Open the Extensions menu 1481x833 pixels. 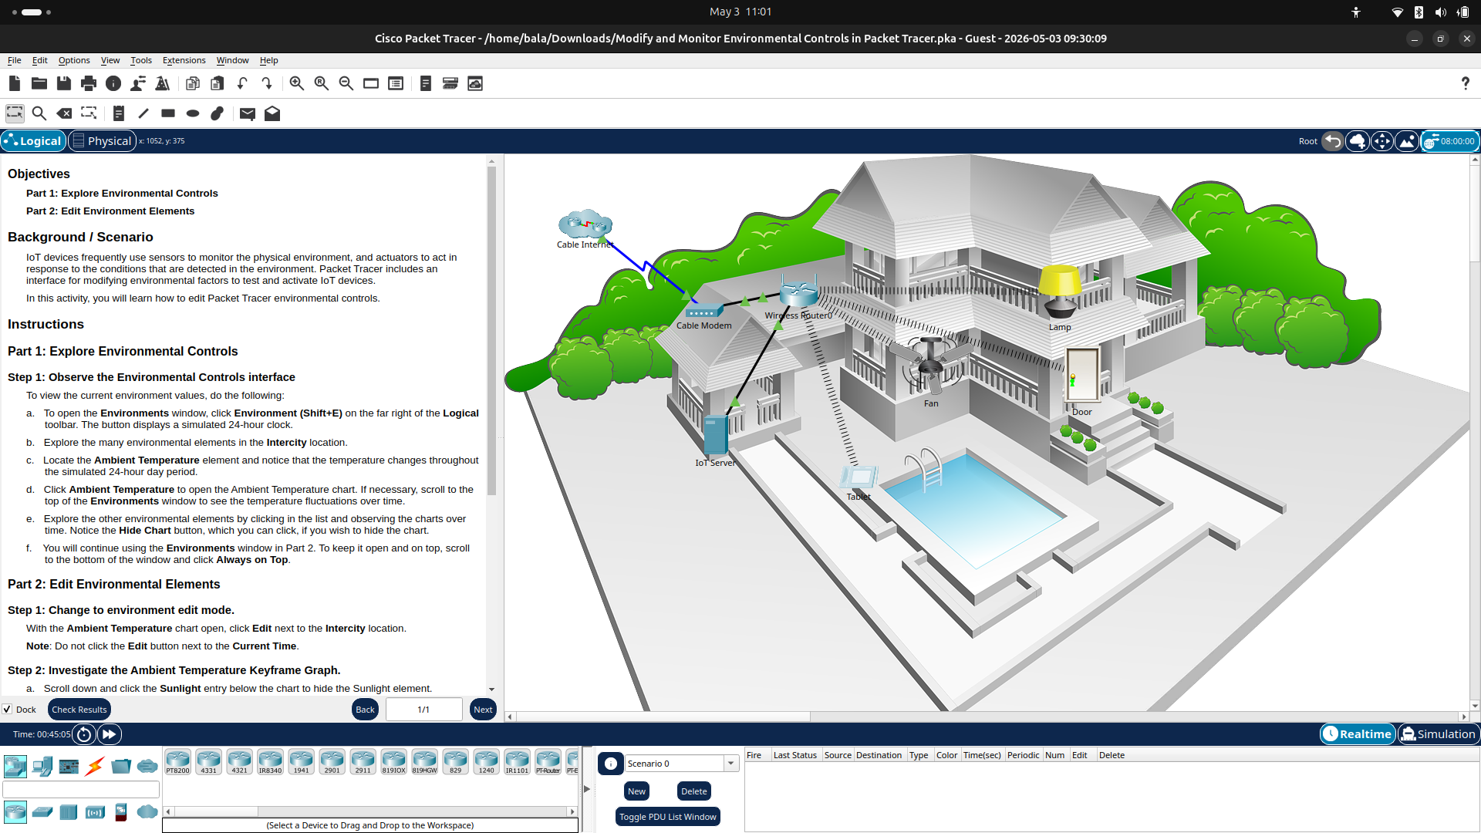184,60
